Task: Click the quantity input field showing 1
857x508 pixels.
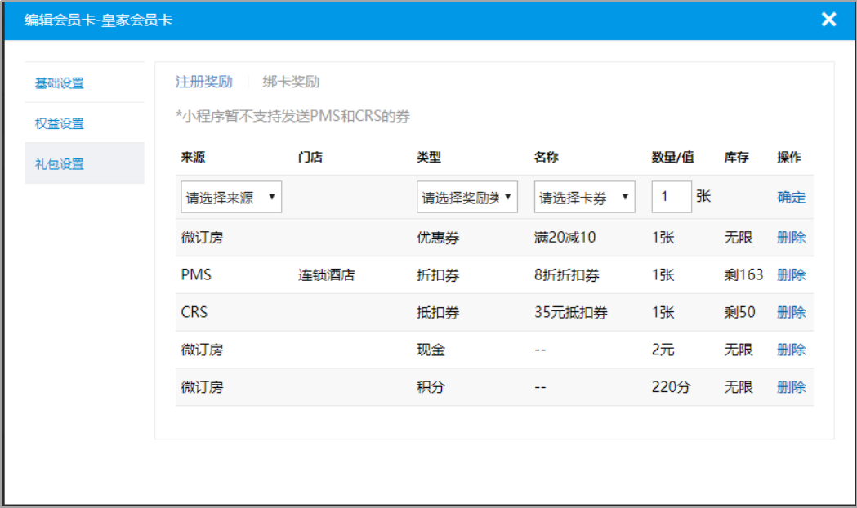Action: click(671, 197)
